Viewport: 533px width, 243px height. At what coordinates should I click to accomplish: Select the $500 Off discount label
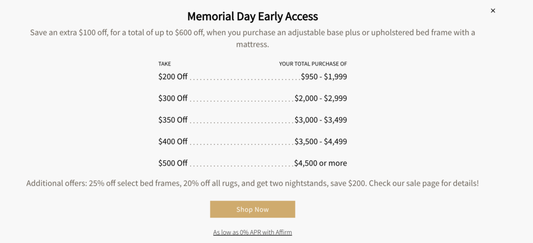point(173,163)
